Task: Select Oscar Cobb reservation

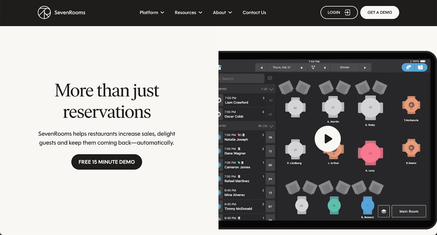Action: (x=247, y=114)
